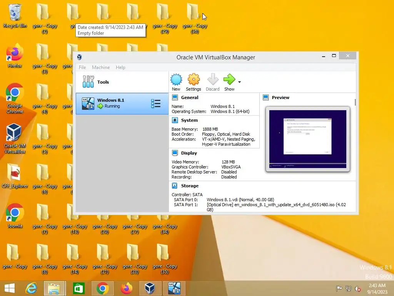Click the network tray icon
Image resolution: width=394 pixels, height=296 pixels.
point(349,289)
